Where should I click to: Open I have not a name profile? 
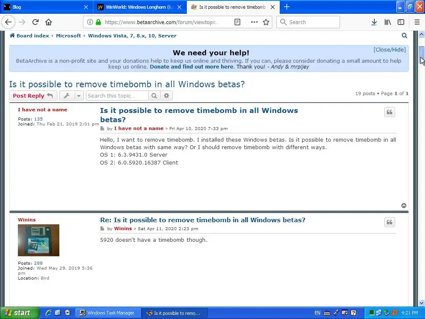coord(43,110)
